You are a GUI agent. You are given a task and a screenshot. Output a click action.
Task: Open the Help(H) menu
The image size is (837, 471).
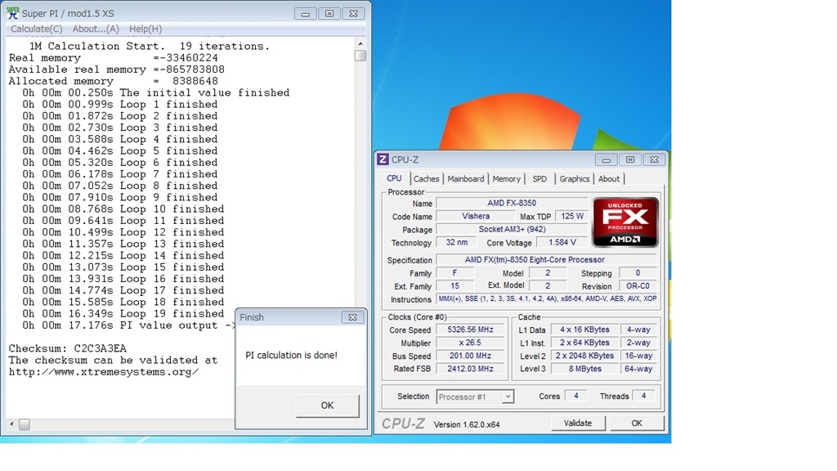pos(145,29)
